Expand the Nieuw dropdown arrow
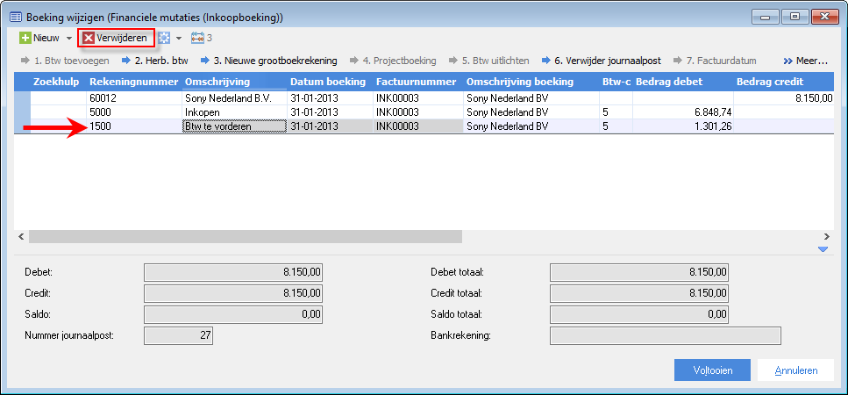Image resolution: width=848 pixels, height=395 pixels. pyautogui.click(x=69, y=39)
